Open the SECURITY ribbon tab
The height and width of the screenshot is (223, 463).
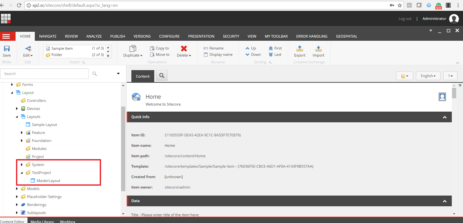pos(231,36)
